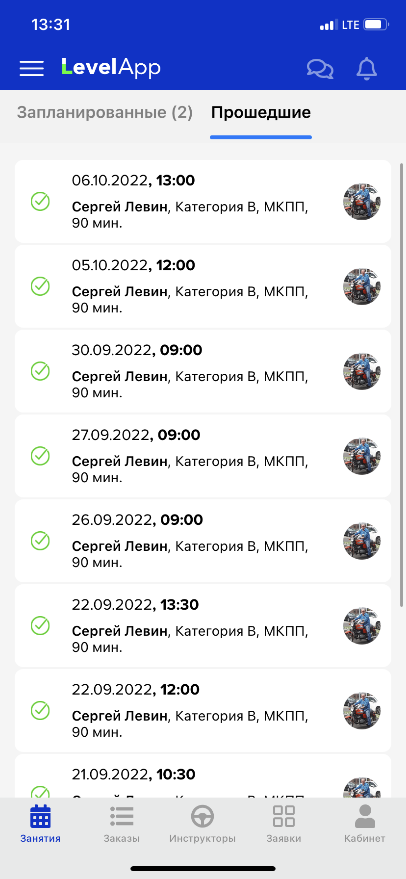The image size is (406, 879).
Task: Tap instructor avatar on 26.09.2022 lesson
Action: [x=362, y=541]
